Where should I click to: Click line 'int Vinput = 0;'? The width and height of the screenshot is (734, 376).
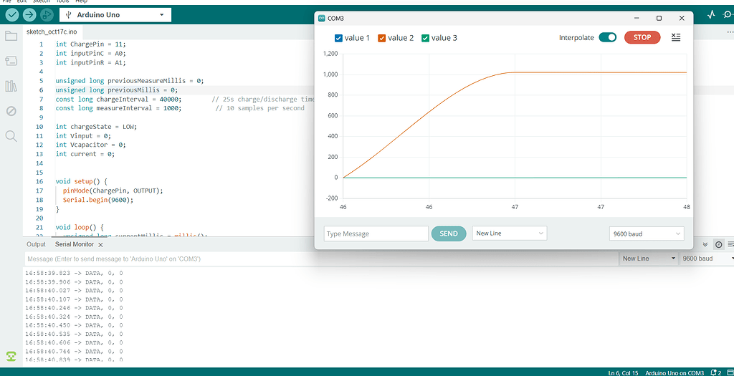coord(83,136)
